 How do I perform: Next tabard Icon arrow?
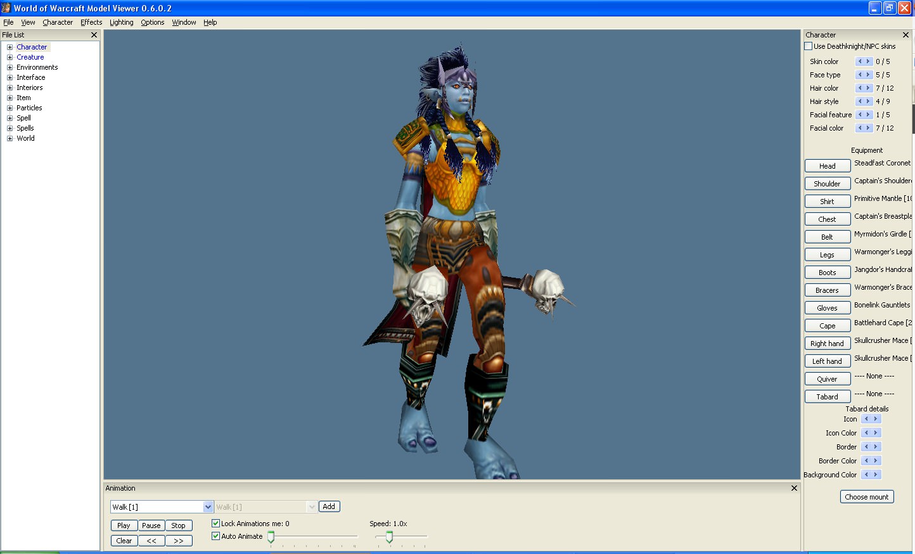click(876, 419)
